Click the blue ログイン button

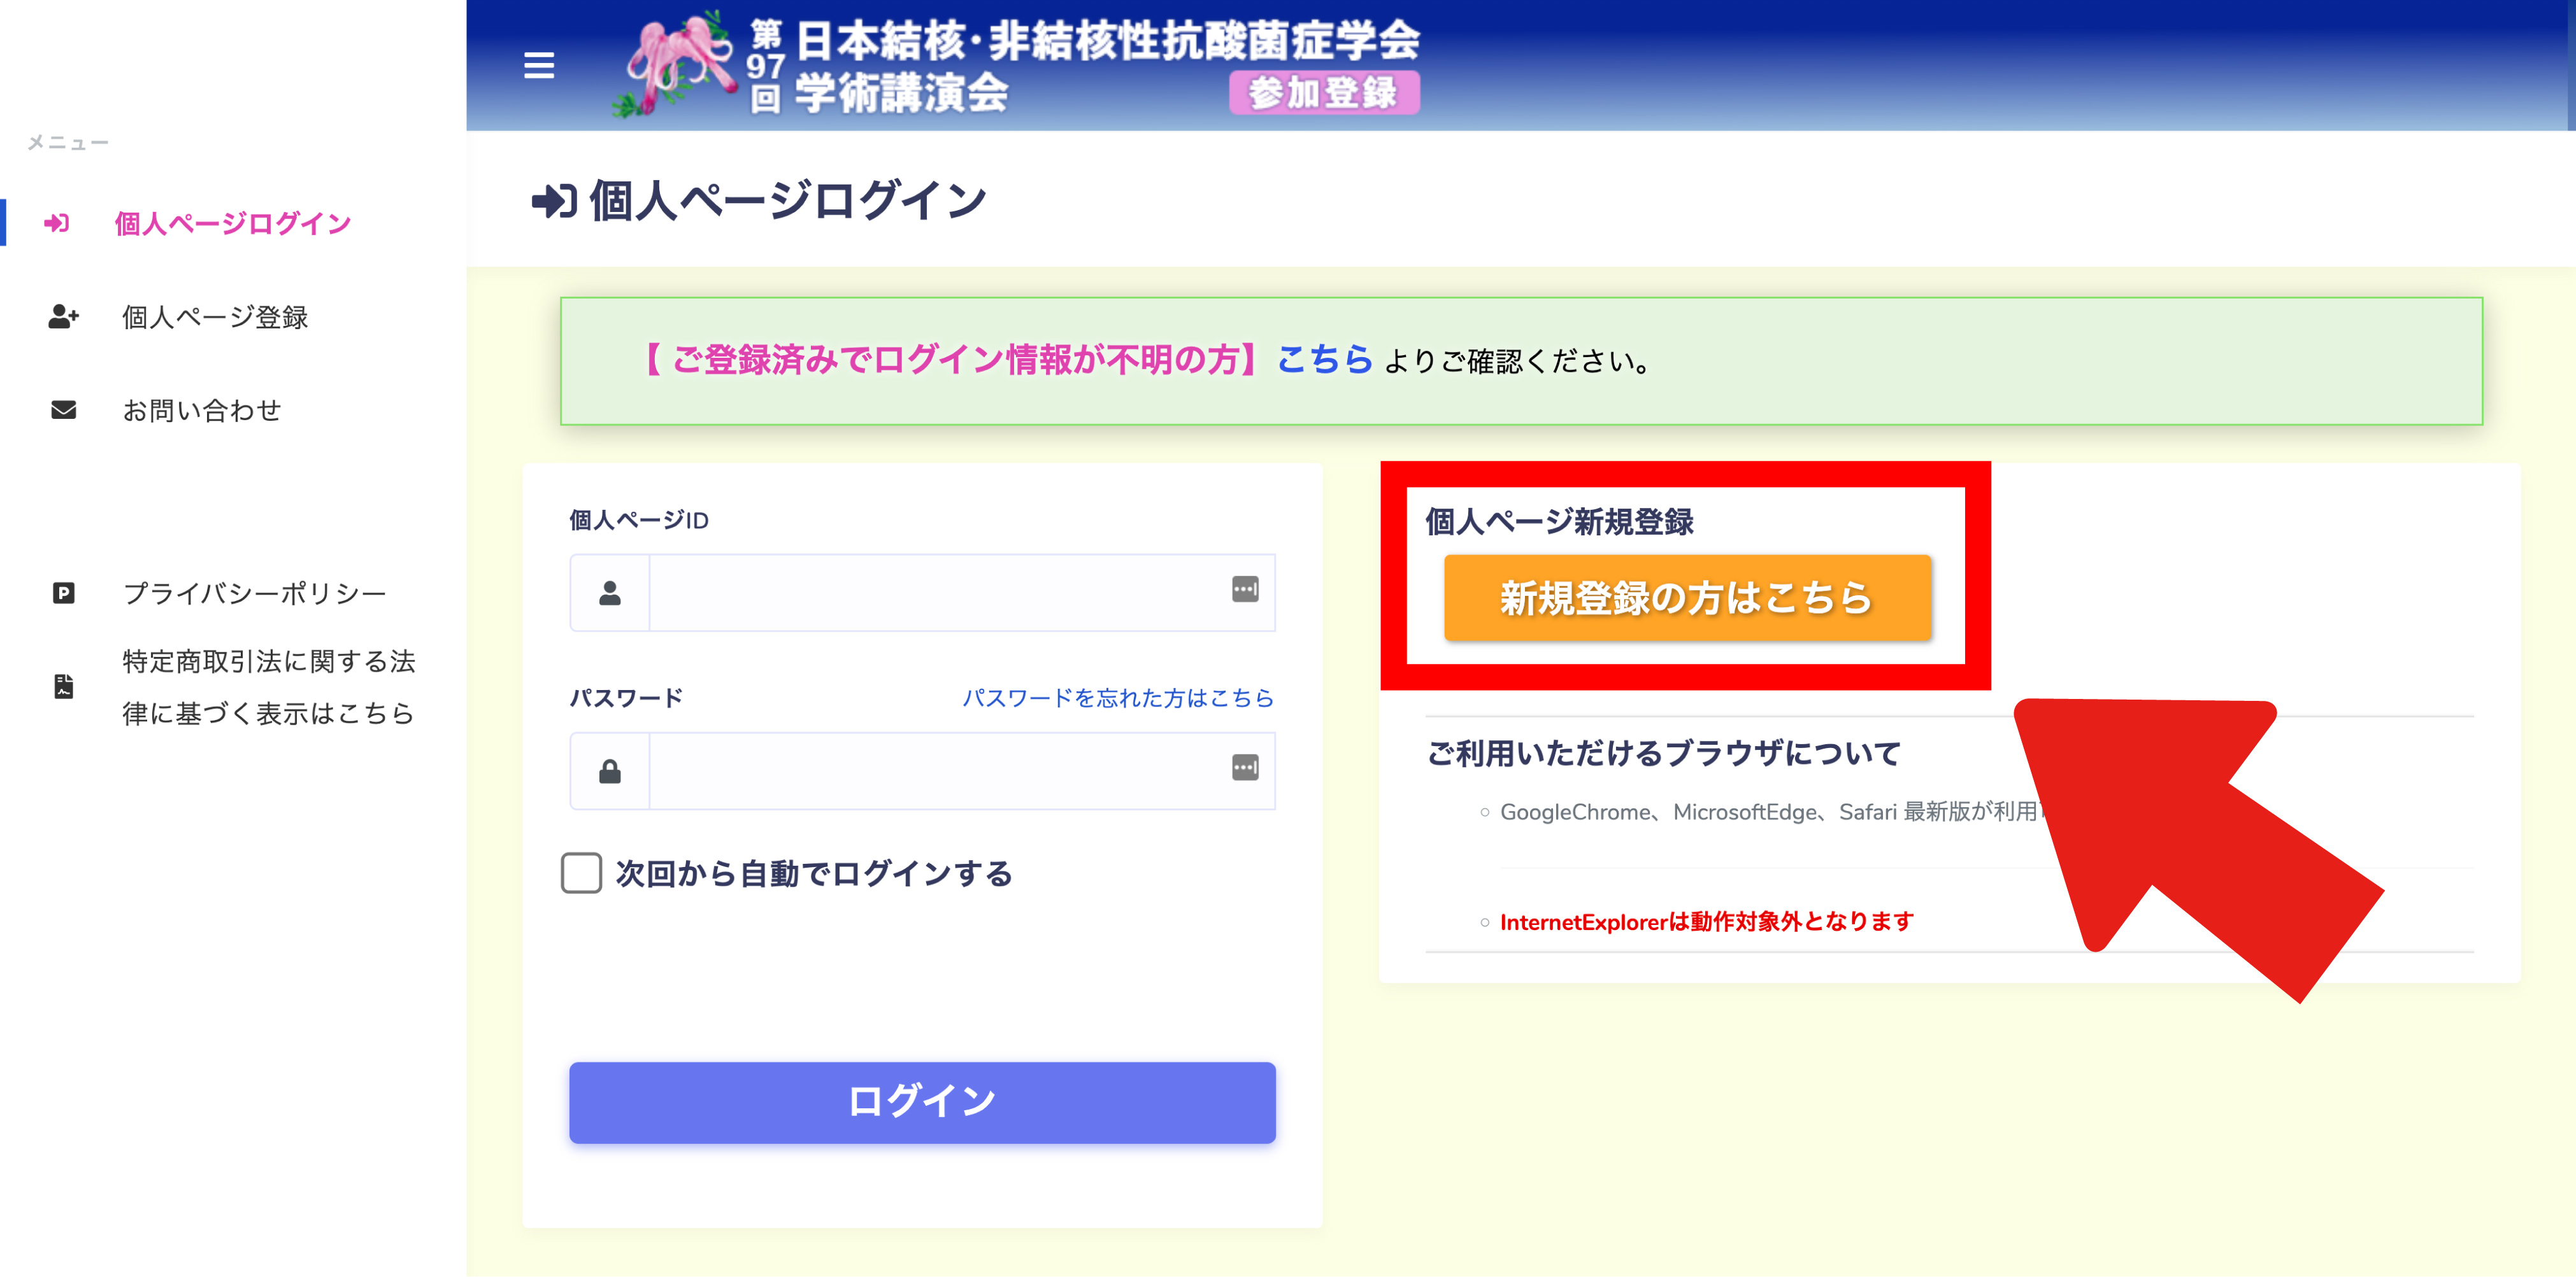coord(922,1102)
